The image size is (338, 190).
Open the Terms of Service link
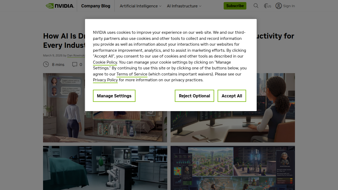[132, 74]
